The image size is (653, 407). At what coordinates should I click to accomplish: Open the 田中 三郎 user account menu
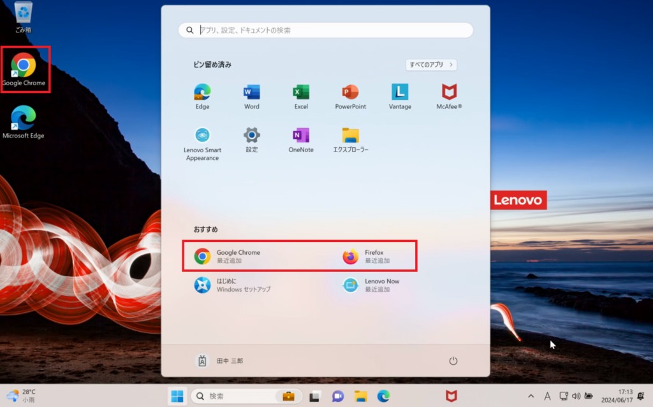[x=219, y=361]
